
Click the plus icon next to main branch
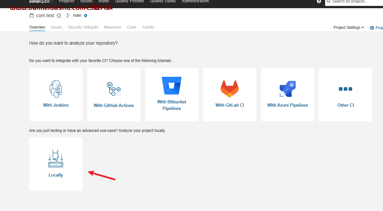pos(85,16)
